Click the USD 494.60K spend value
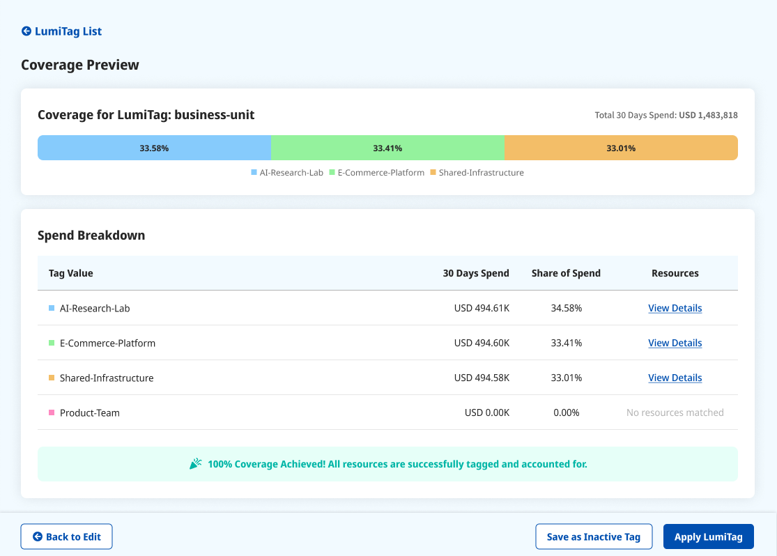The width and height of the screenshot is (777, 556). click(482, 343)
